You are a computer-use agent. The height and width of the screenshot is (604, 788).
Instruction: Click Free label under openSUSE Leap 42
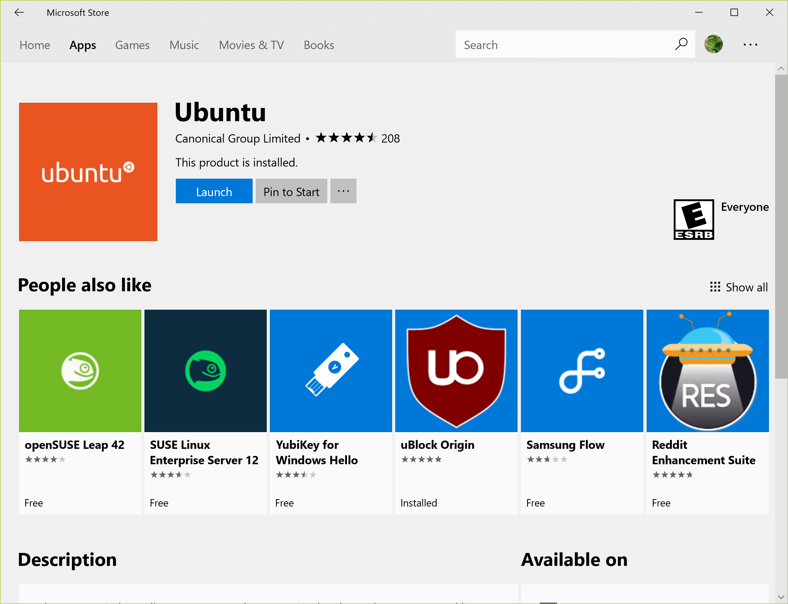tap(34, 503)
